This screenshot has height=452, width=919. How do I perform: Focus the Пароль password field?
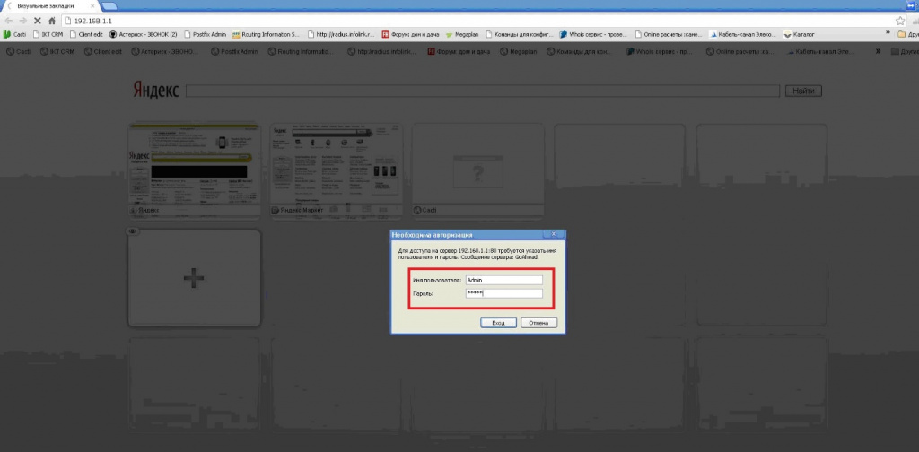[504, 293]
